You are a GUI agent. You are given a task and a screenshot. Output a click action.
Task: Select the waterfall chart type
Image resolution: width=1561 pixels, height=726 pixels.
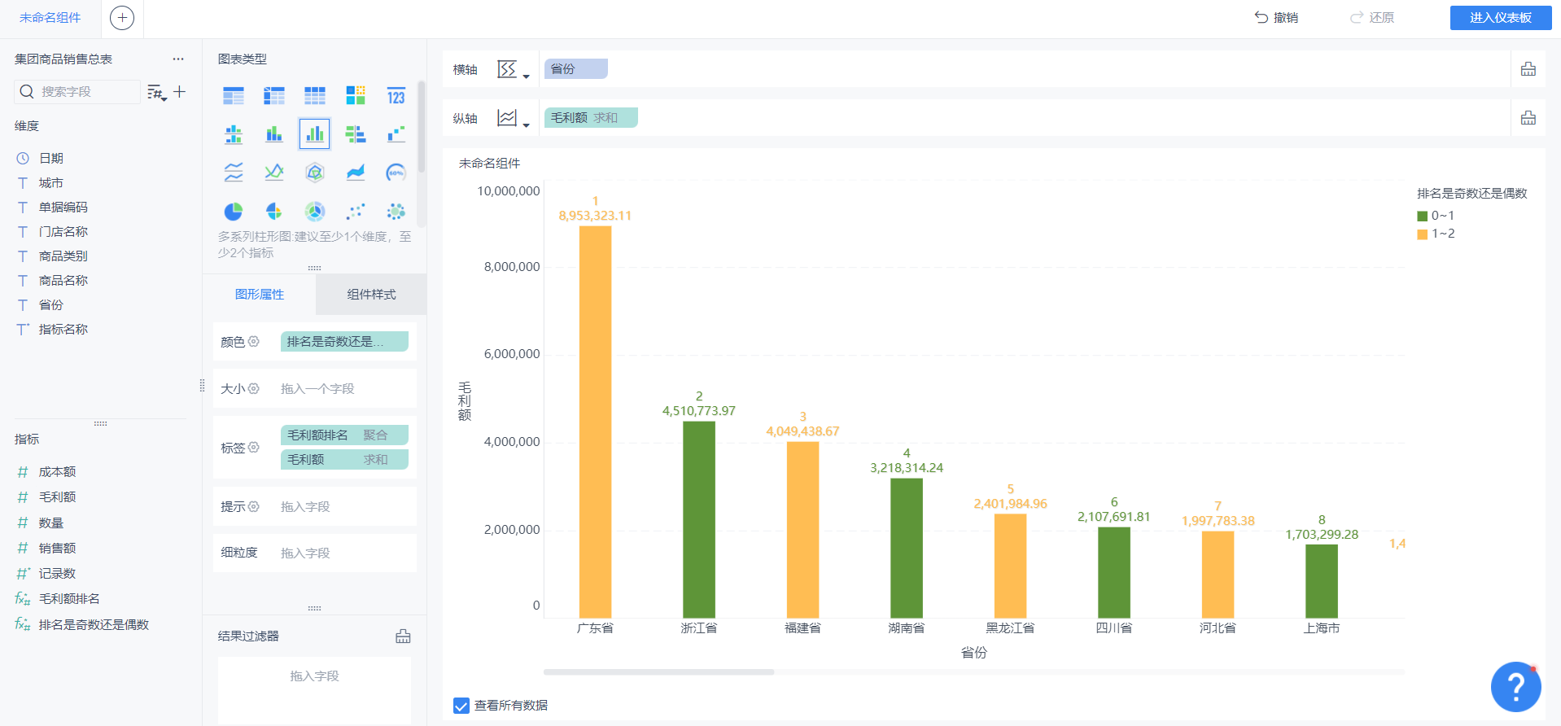click(396, 134)
